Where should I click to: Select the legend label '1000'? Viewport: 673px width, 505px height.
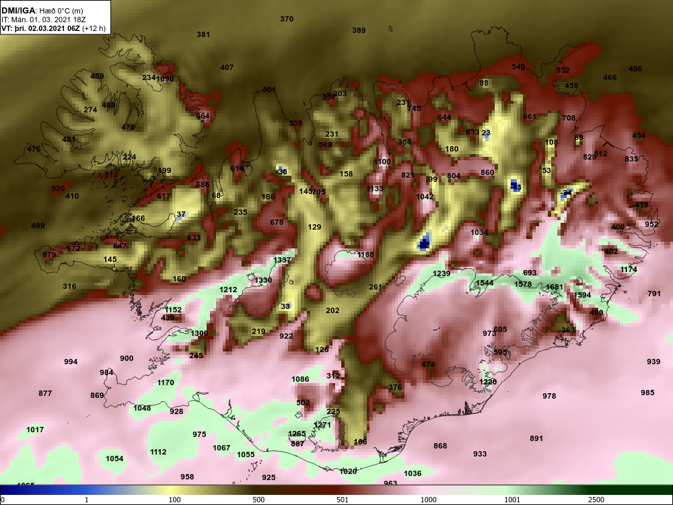[428, 500]
